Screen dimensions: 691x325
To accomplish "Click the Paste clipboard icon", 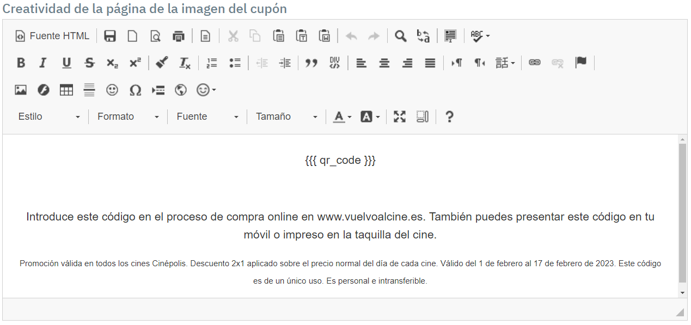I will coord(278,36).
